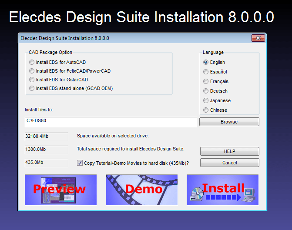Click the Browse button

click(229, 122)
